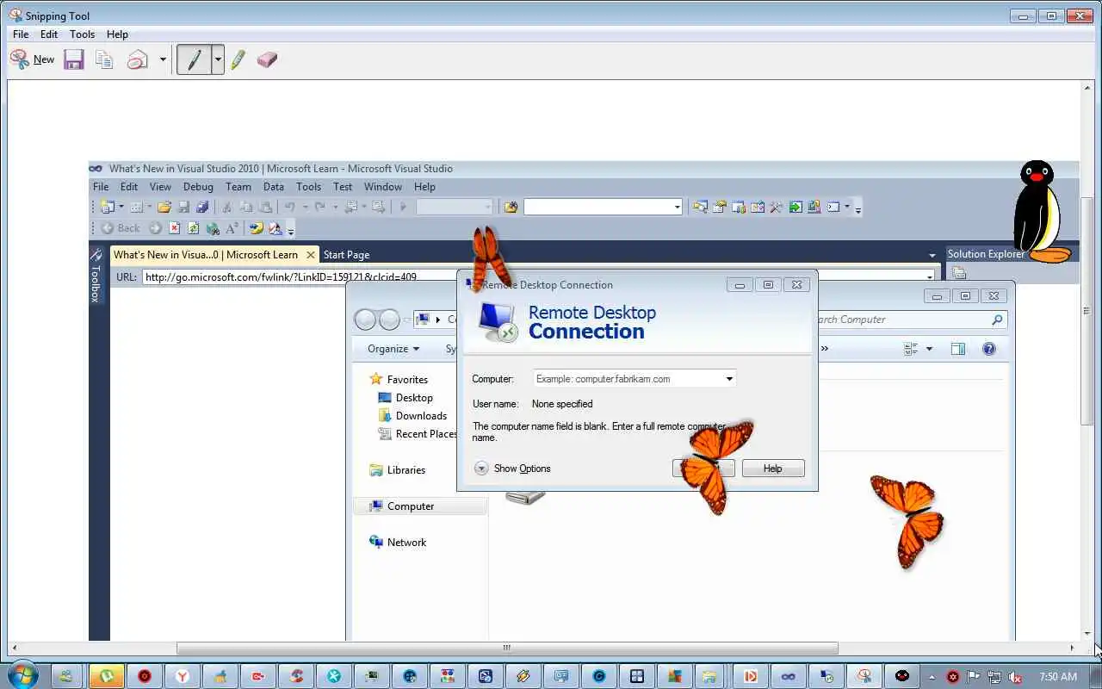Image resolution: width=1102 pixels, height=689 pixels.
Task: Toggle the Explorer preview pane icon
Action: (x=957, y=349)
